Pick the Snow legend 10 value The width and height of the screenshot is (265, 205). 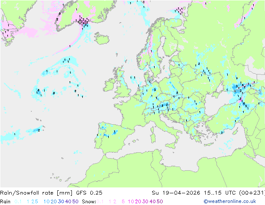point(131,202)
